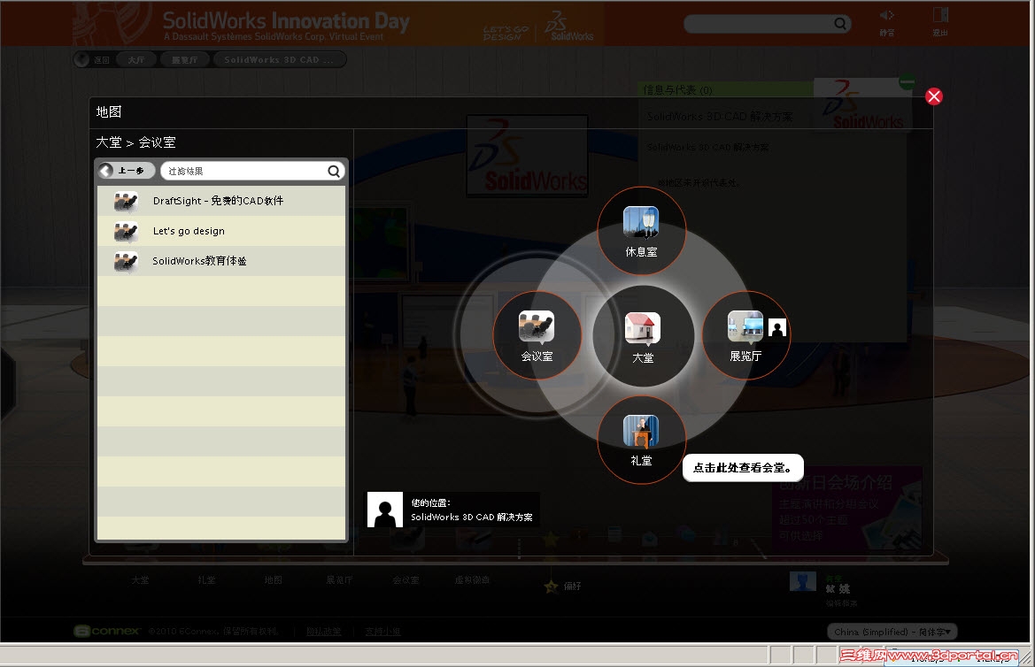Viewport: 1035px width, 667px height.
Task: Open 会议室 in the bottom navigation bar
Action: point(406,580)
